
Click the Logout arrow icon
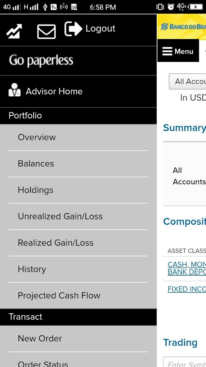click(x=73, y=29)
